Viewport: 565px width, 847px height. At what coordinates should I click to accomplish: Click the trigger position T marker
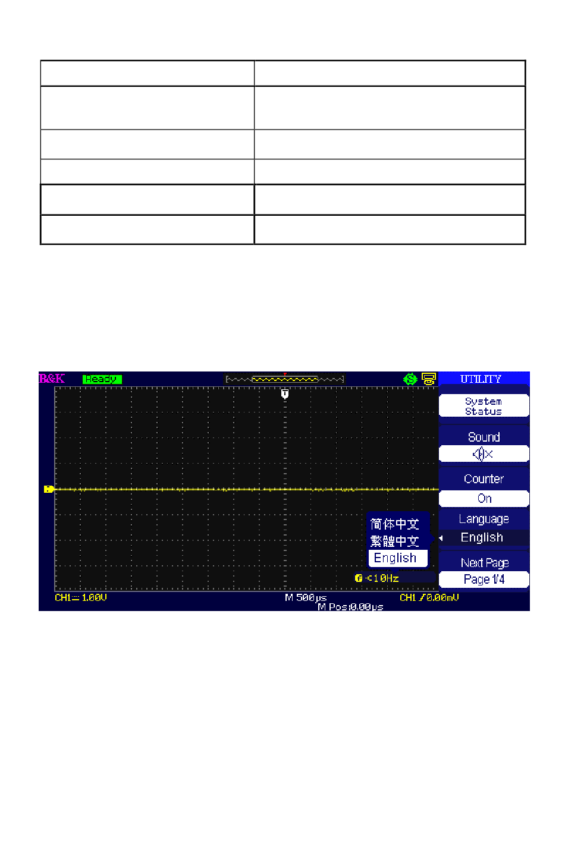tap(285, 393)
